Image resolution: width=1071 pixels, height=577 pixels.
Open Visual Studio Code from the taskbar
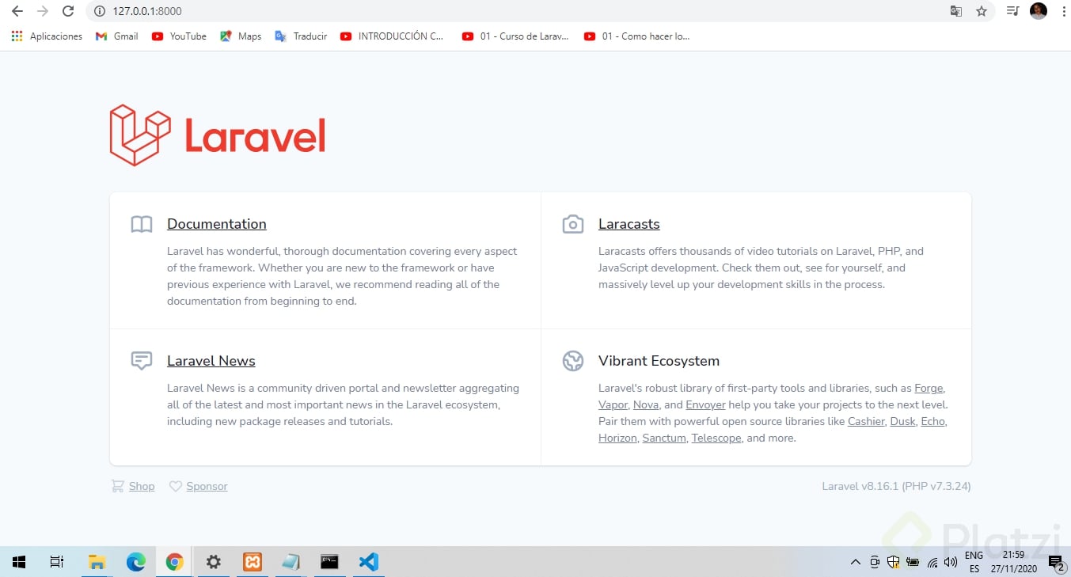(x=368, y=562)
